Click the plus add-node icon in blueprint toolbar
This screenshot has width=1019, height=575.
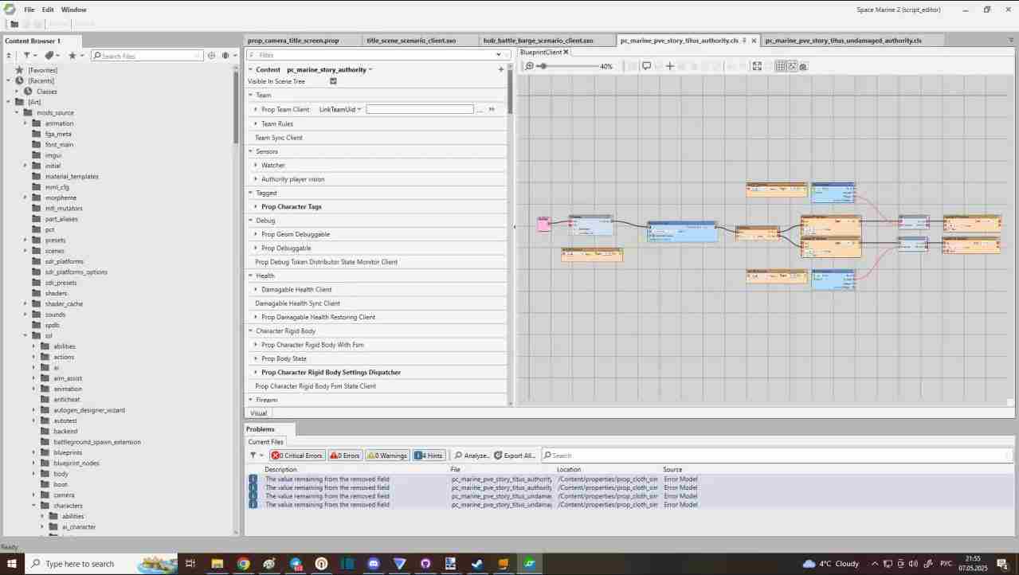[x=670, y=66]
